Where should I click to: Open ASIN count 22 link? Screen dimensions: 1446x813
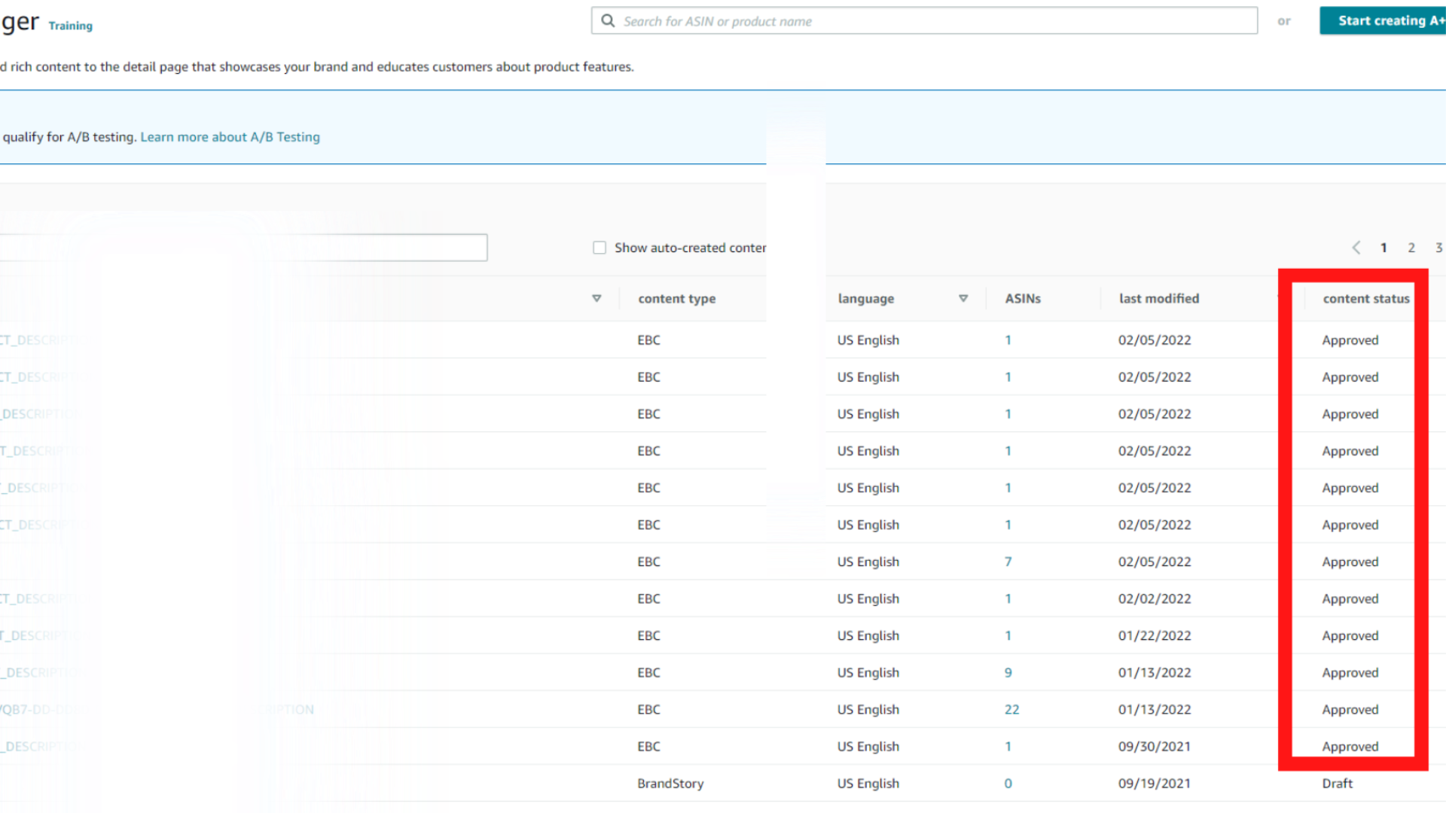point(1011,710)
